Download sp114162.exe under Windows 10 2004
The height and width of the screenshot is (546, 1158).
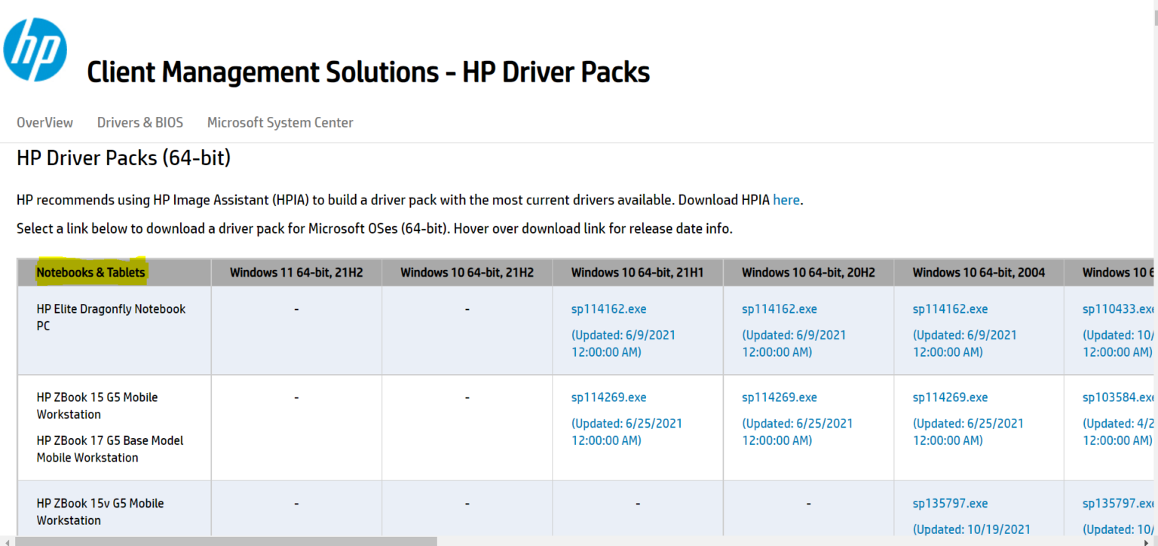[x=950, y=309]
